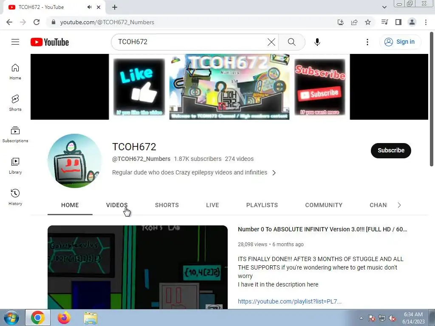Open the Action Center flag icon
Image resolution: width=435 pixels, height=326 pixels.
372,318
